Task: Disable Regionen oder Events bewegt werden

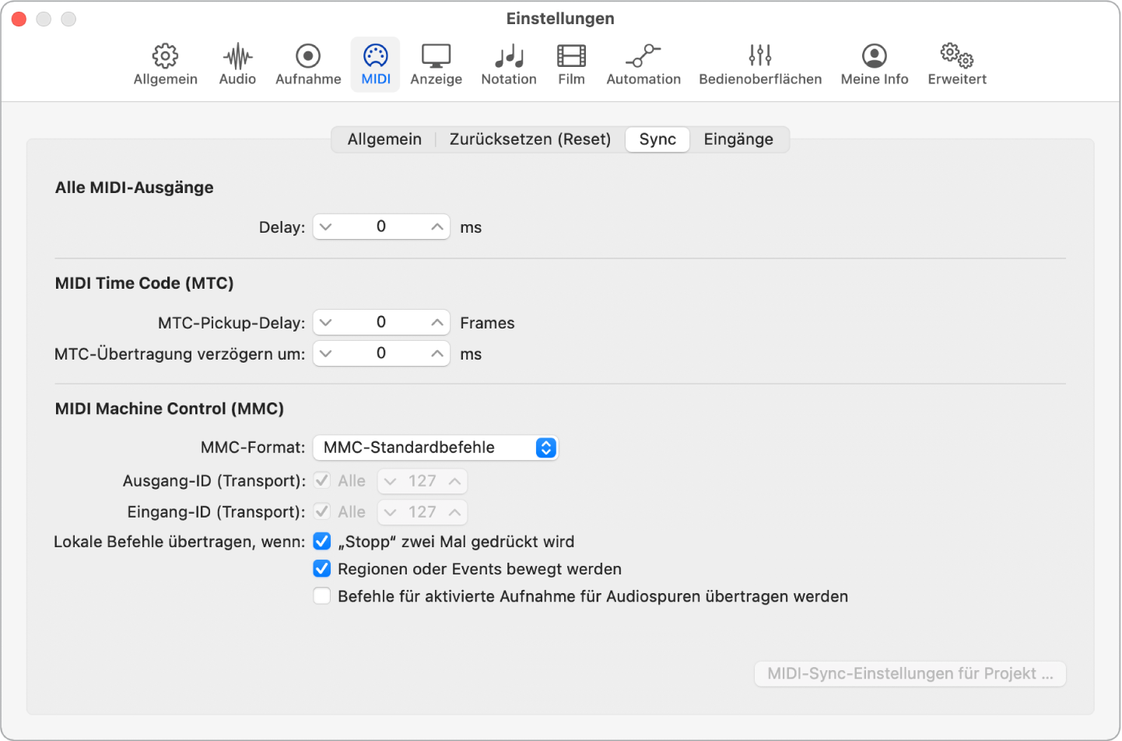Action: 321,569
